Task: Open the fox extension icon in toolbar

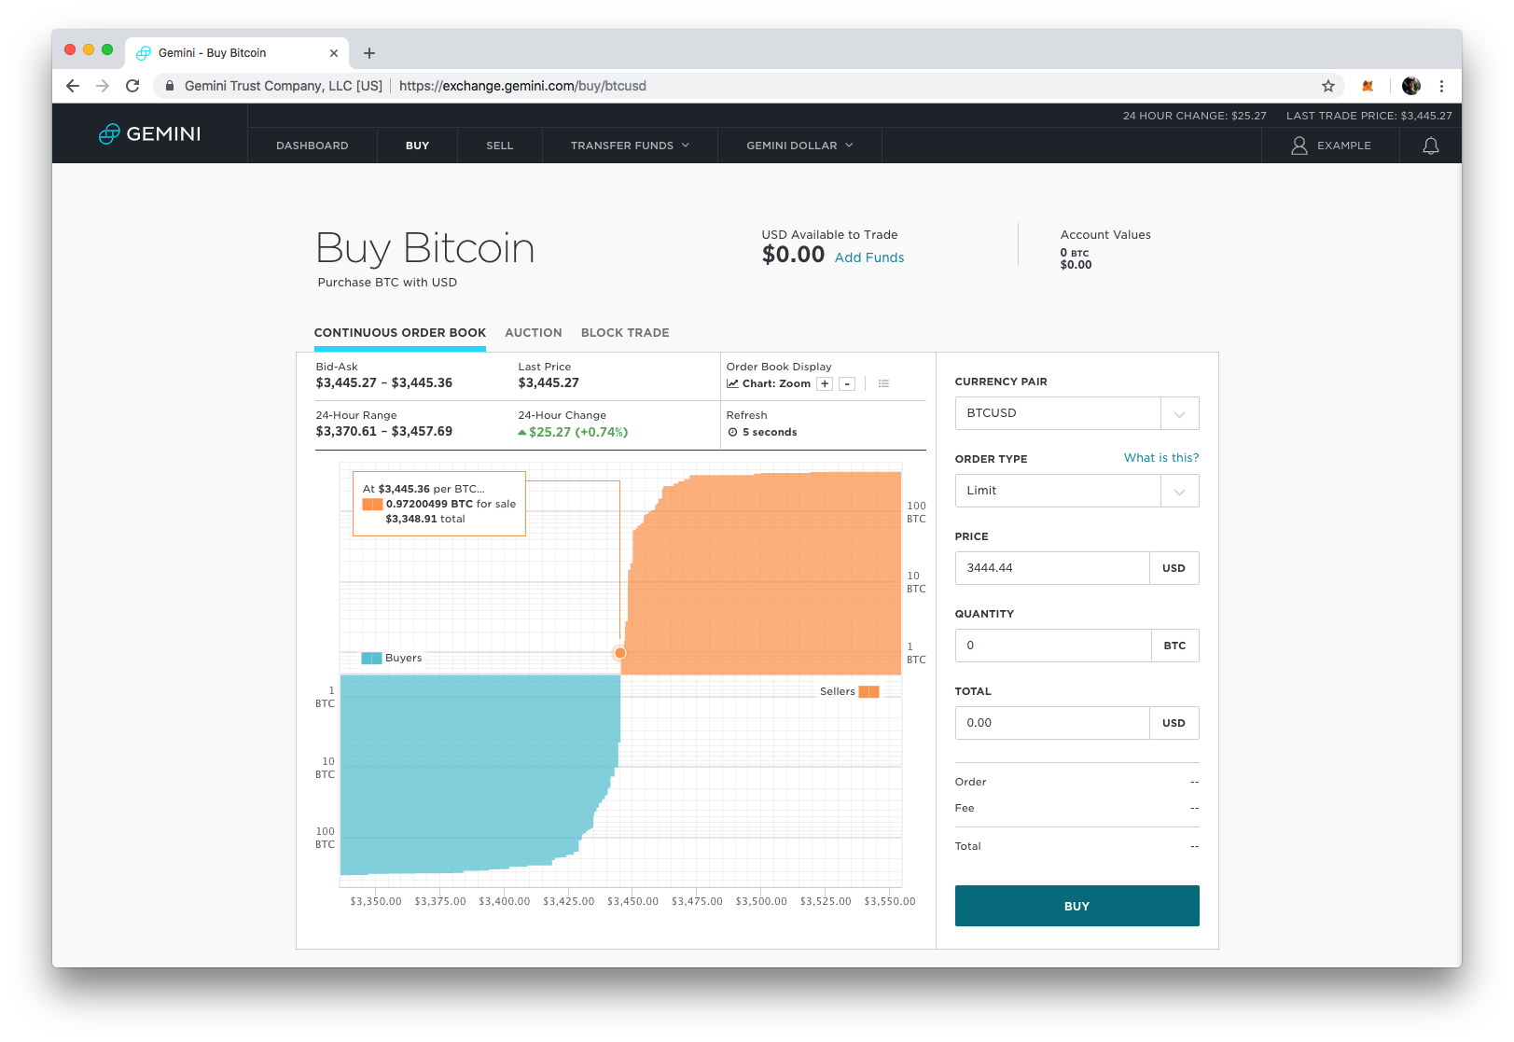Action: pos(1368,86)
